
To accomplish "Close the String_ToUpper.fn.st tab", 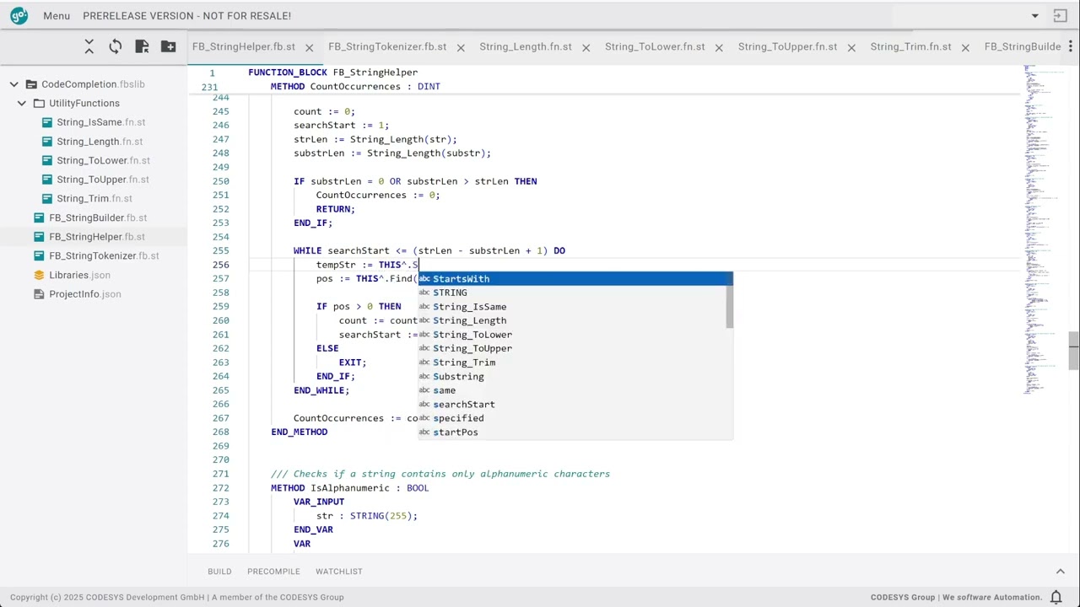I will tap(851, 47).
